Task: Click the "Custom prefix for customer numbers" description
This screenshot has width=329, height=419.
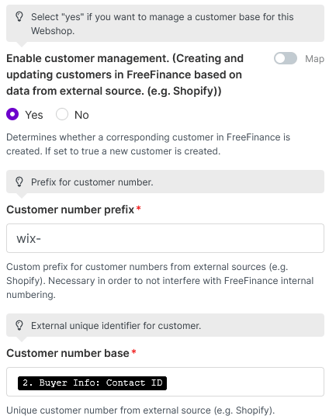Action: (160, 281)
